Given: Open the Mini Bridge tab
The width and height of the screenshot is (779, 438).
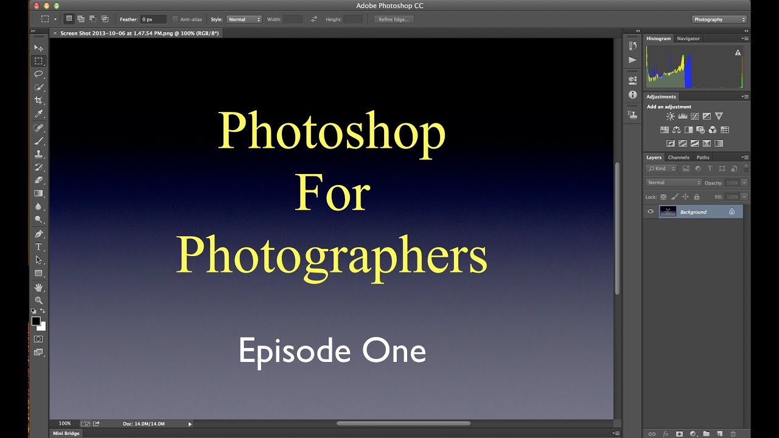Looking at the screenshot, I should tap(66, 433).
